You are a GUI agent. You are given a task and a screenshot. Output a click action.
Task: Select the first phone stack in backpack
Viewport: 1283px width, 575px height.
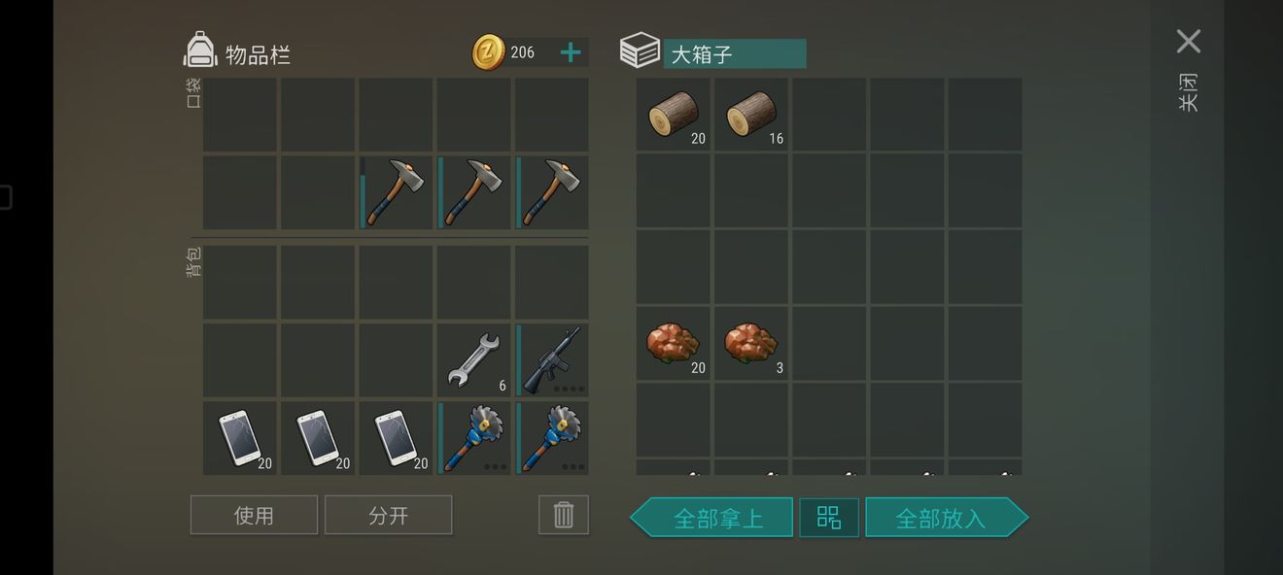pos(240,438)
